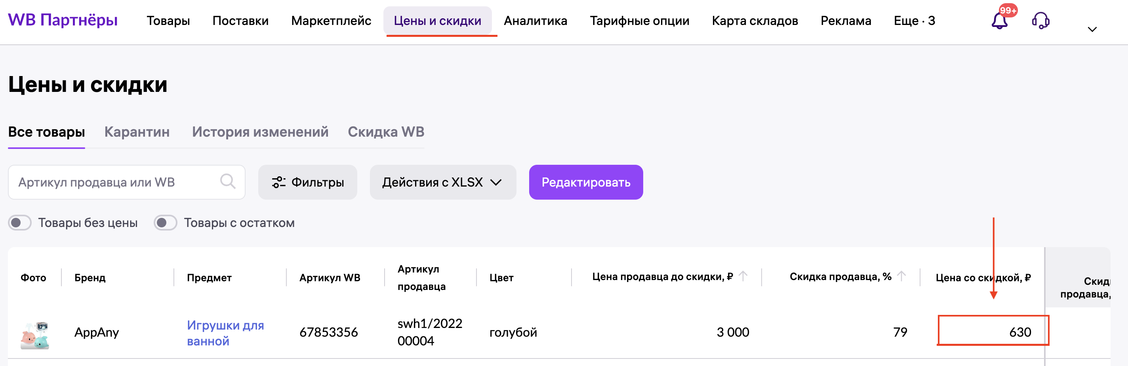Viewport: 1128px width, 366px height.
Task: Select the Скидка WB tab
Action: 386,132
